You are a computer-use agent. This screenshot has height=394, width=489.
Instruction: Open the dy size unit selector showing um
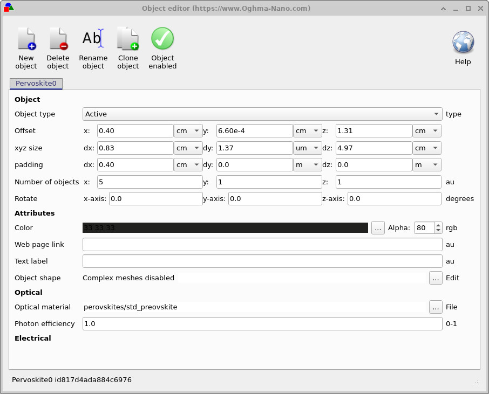coord(307,148)
